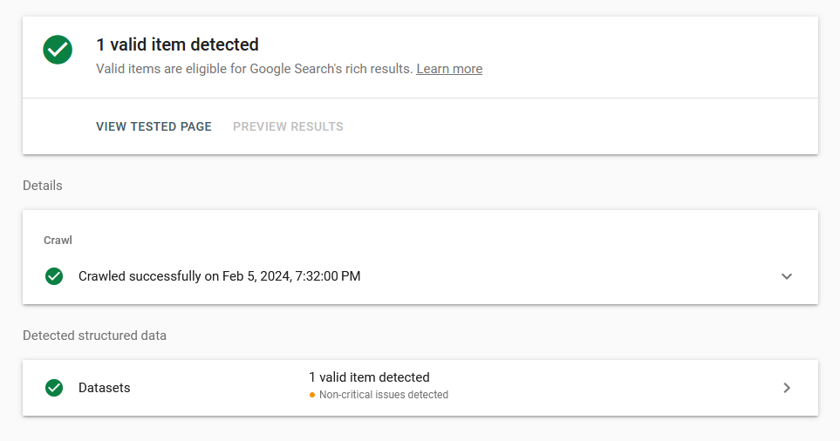Select the Datasets label
Image resolution: width=840 pixels, height=441 pixels.
105,388
